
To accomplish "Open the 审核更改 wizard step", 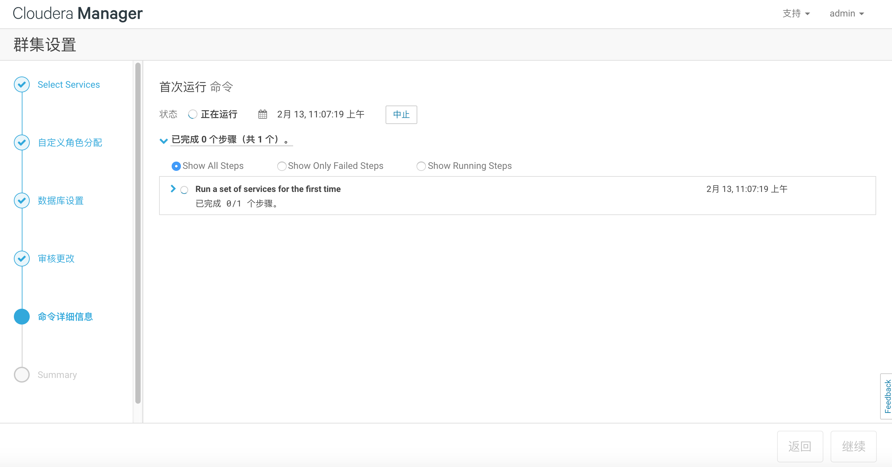I will pos(56,259).
